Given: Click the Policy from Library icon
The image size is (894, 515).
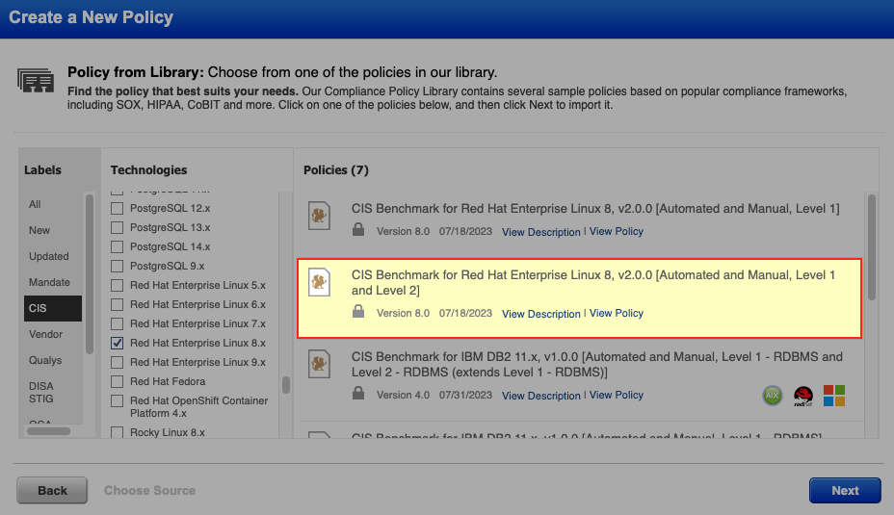Looking at the screenshot, I should coord(36,80).
